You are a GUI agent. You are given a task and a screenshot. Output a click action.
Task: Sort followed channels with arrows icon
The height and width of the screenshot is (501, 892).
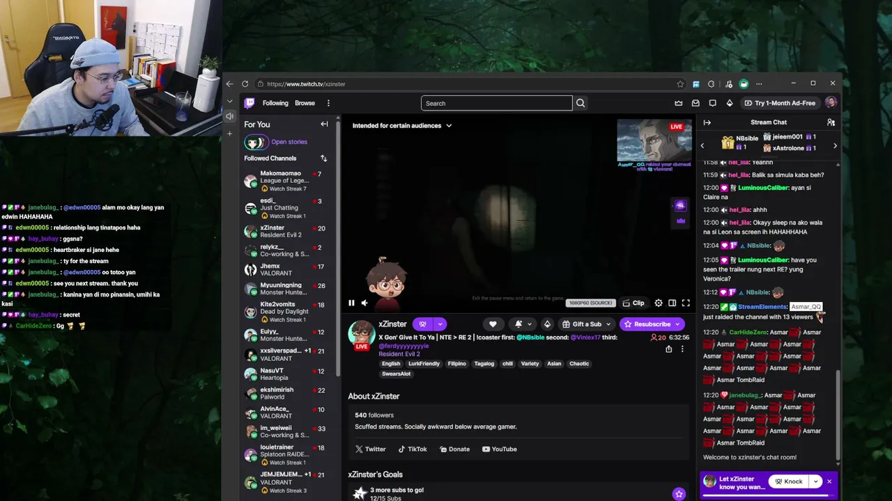(323, 158)
